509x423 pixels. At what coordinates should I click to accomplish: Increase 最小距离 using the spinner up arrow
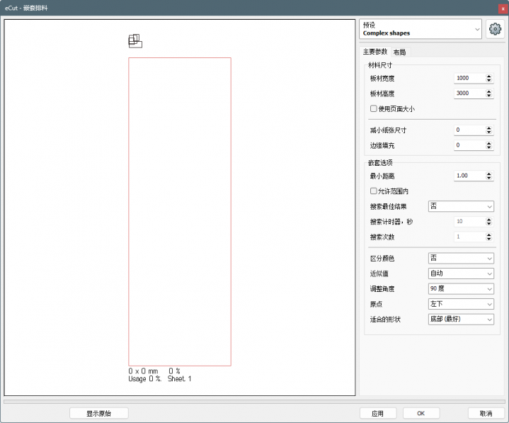tap(489, 173)
